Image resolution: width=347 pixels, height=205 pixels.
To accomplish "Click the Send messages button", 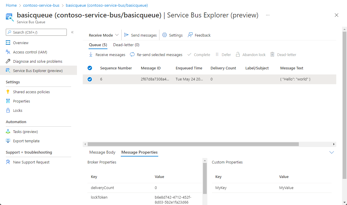I will click(140, 35).
